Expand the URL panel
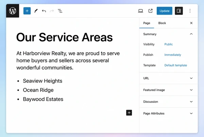The image size is (204, 137). 169,78
